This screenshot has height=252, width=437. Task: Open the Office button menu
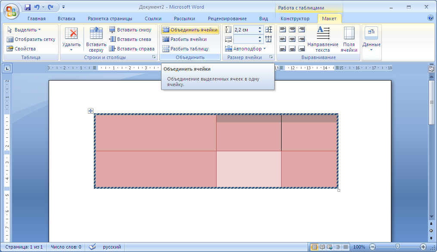pyautogui.click(x=11, y=12)
